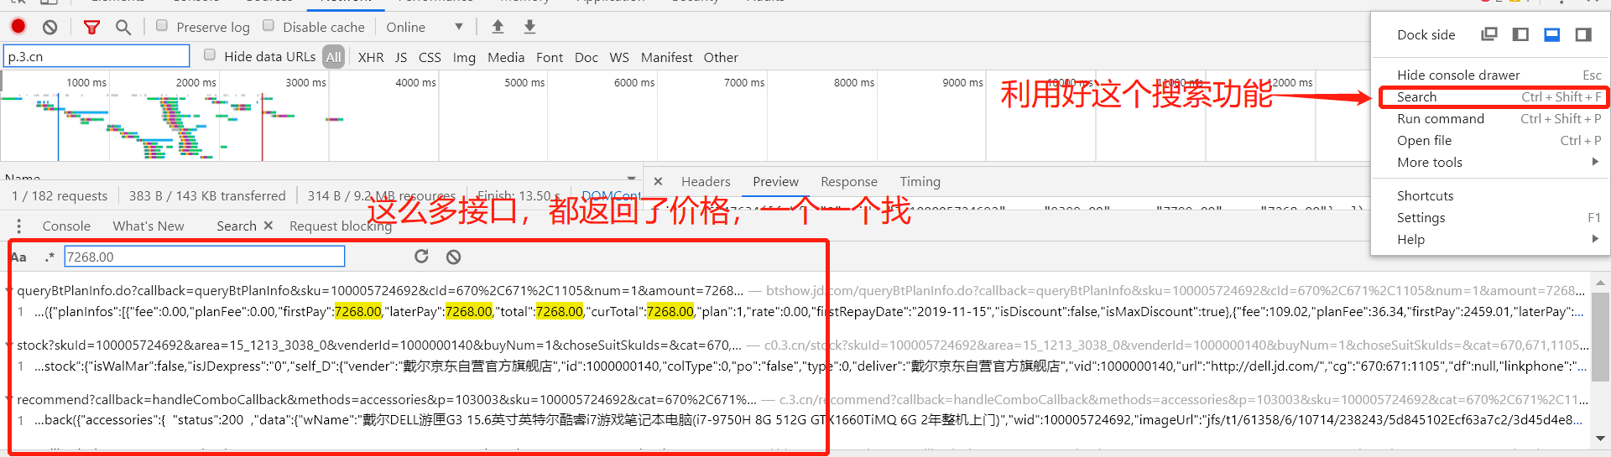Close the Search drawer tab
Viewport: 1611px width, 457px height.
pyautogui.click(x=268, y=226)
